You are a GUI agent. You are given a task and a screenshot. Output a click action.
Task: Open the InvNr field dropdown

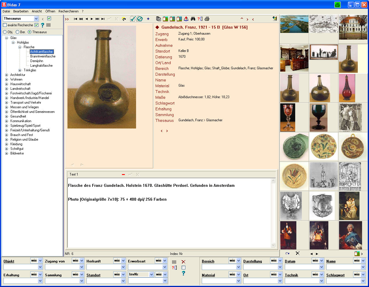pos(151,275)
